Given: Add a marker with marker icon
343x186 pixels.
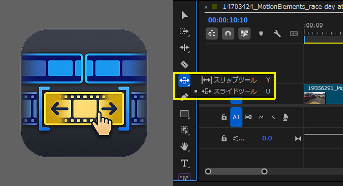Looking at the screenshot, I should coord(261,34).
